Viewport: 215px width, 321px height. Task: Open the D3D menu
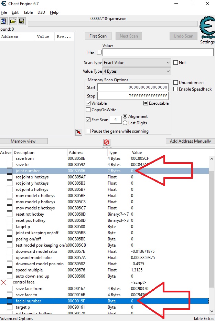pyautogui.click(x=41, y=12)
